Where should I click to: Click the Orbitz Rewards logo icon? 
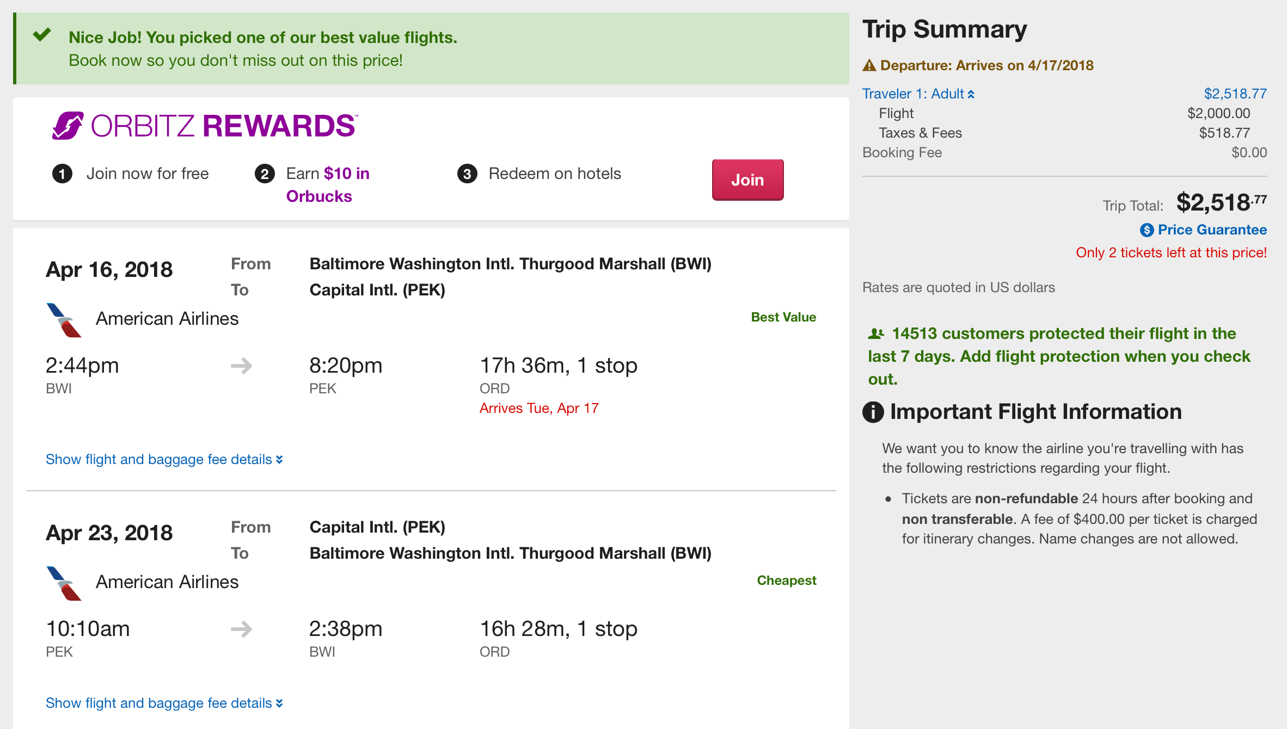click(68, 126)
